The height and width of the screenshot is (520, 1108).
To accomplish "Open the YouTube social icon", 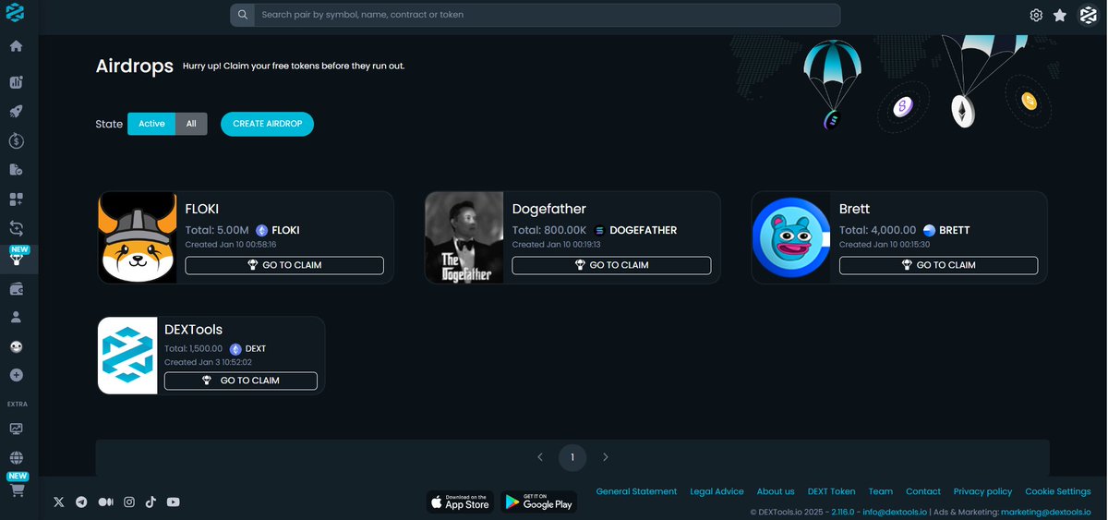I will point(173,502).
